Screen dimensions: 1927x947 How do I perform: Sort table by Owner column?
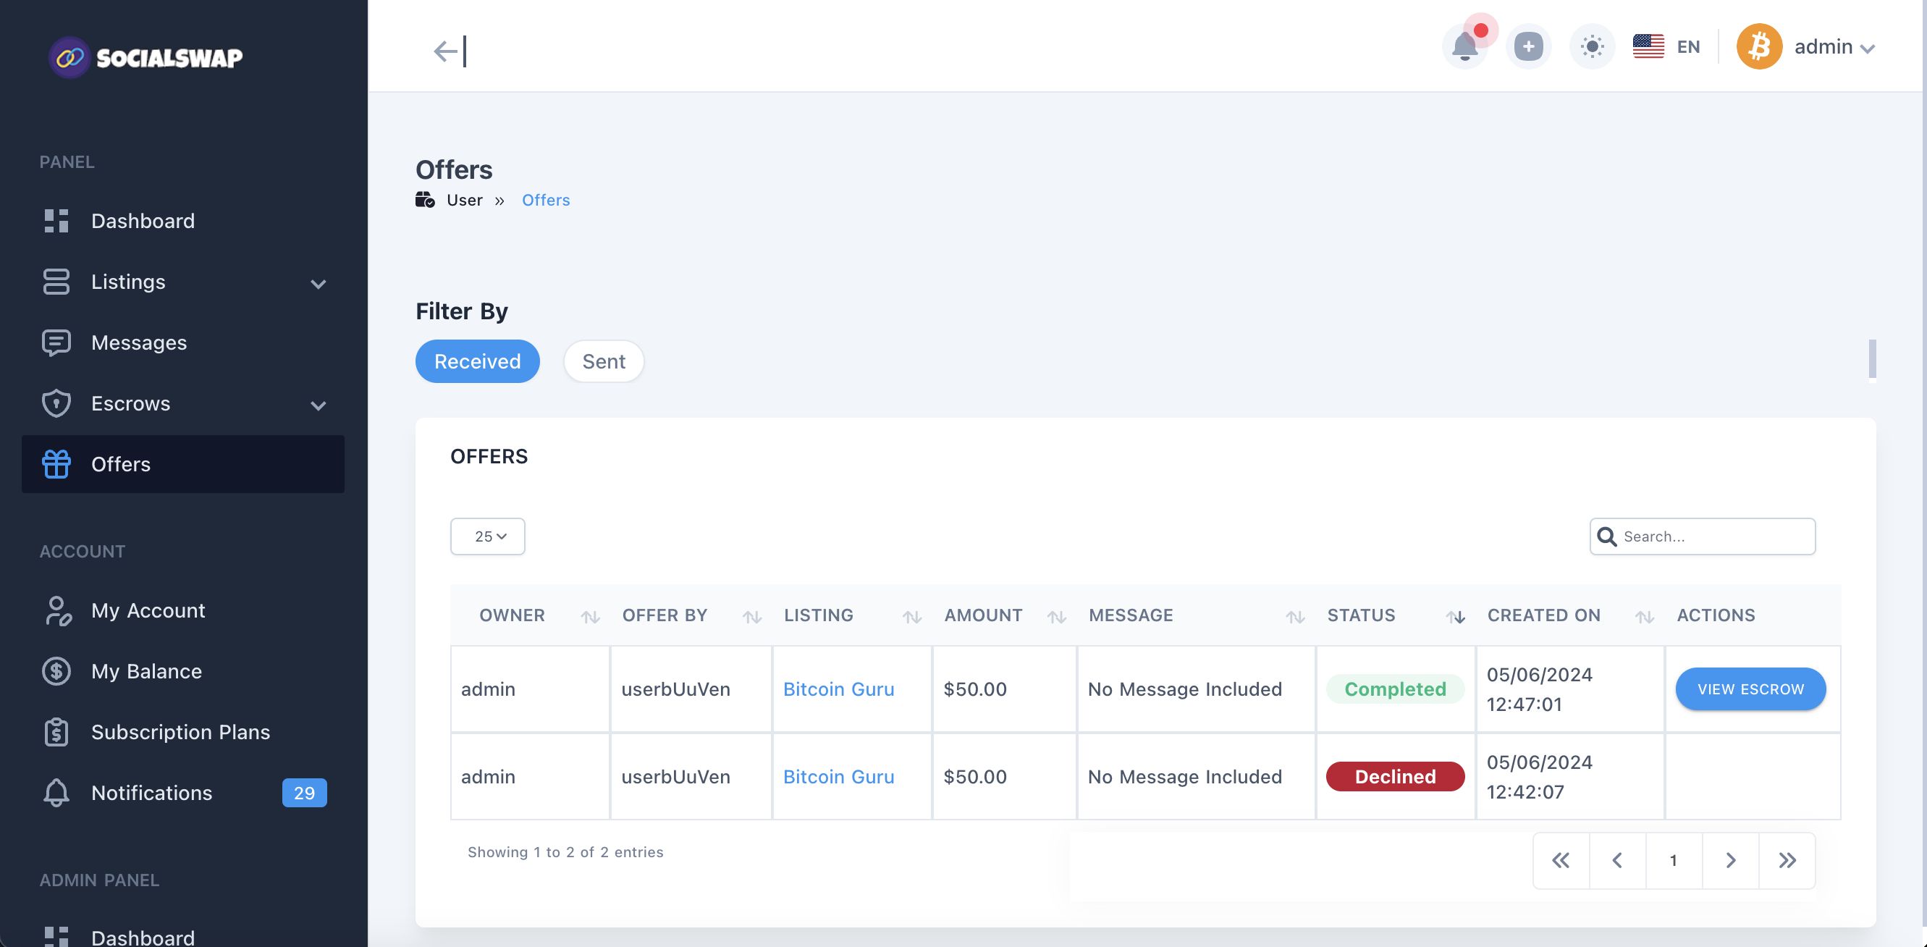coord(531,615)
